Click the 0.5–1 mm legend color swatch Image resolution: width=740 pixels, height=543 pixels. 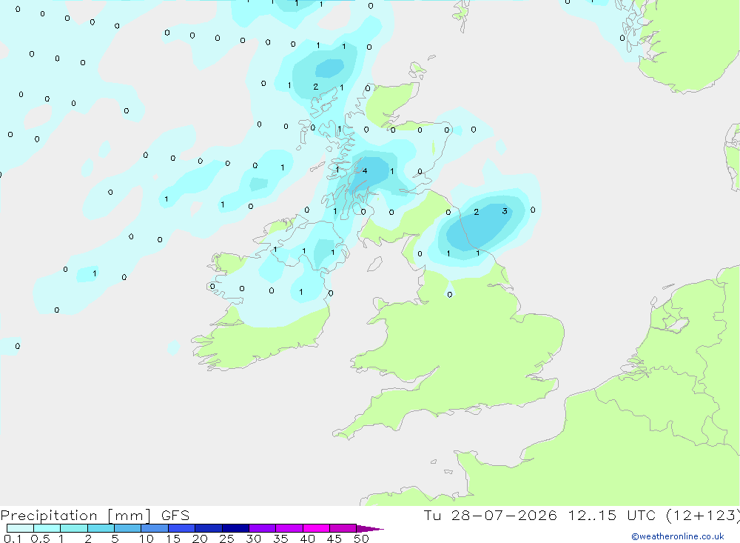(47, 528)
